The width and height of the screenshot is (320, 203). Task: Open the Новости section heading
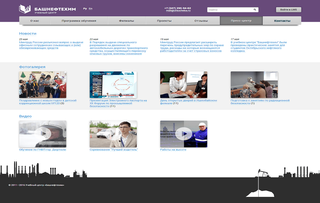[x=28, y=34]
